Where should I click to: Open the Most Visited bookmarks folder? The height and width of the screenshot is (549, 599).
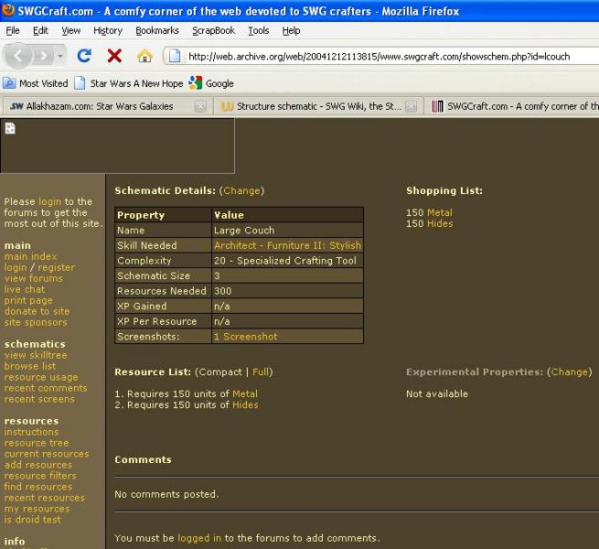click(35, 83)
